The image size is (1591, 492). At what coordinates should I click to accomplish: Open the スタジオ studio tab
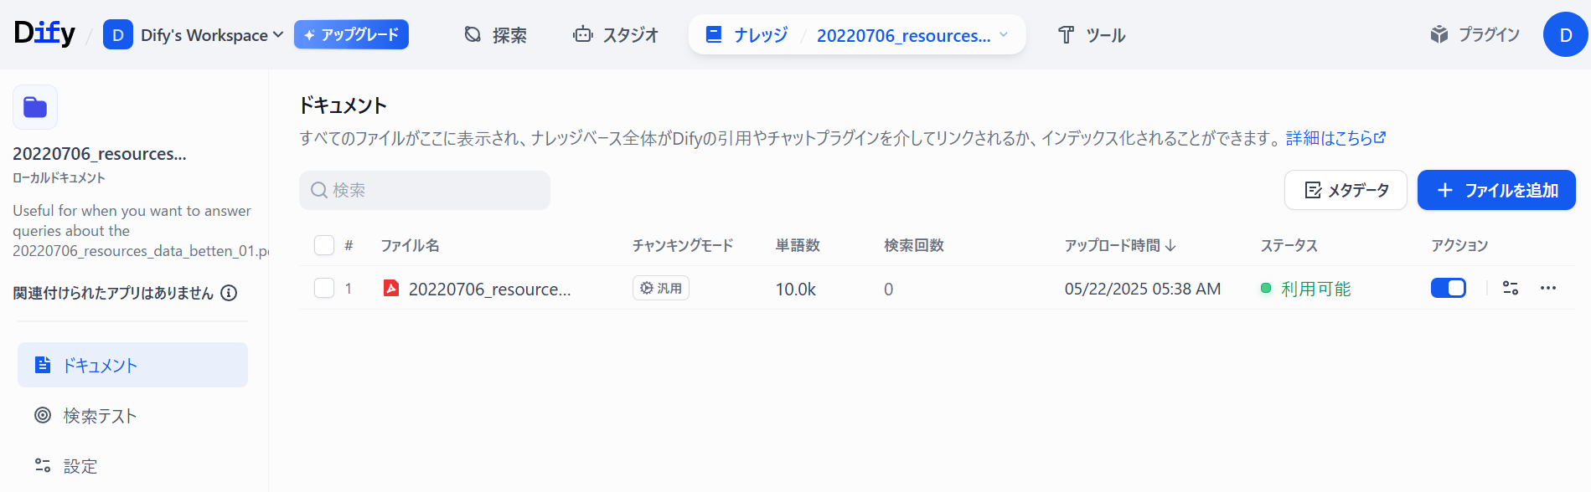coord(616,35)
